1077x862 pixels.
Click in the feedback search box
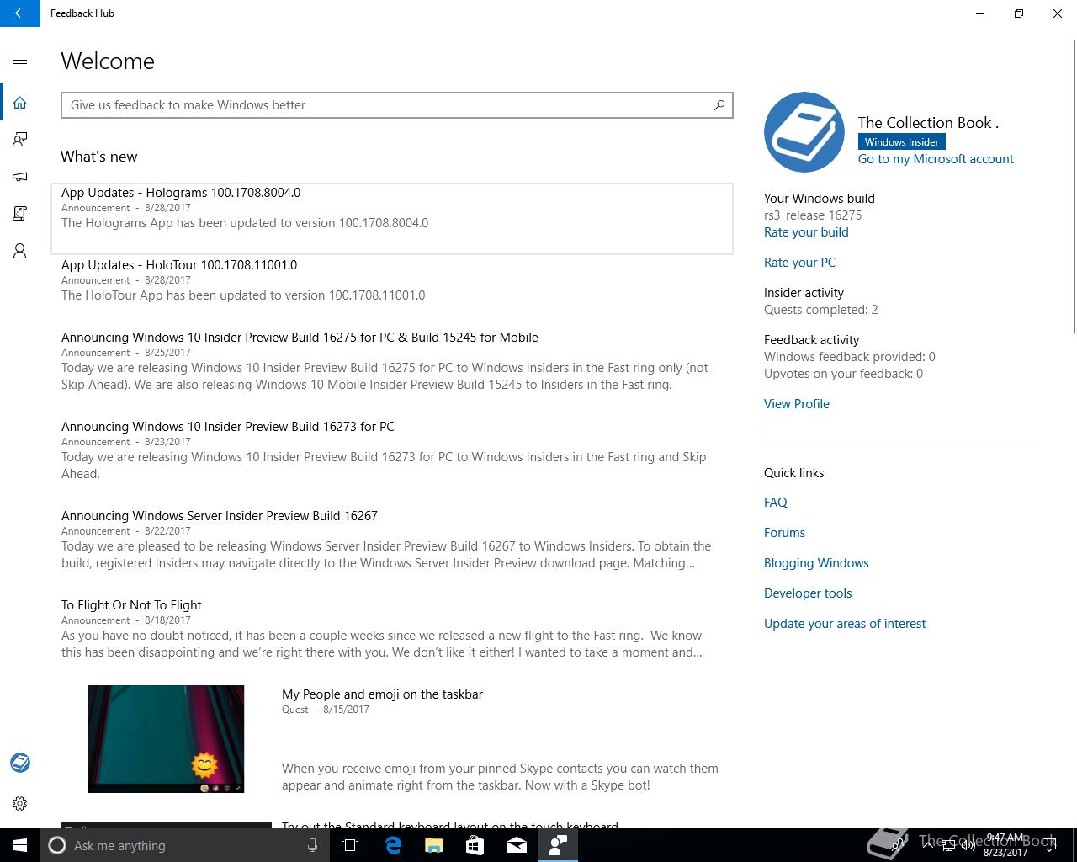point(397,105)
